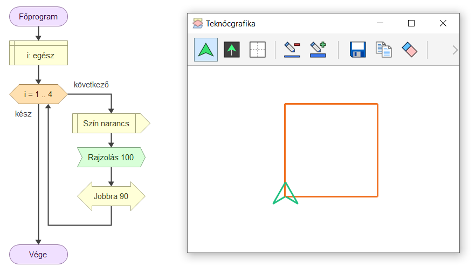This screenshot has width=476, height=273.
Task: Click the floppy disk save icon
Action: coord(357,50)
